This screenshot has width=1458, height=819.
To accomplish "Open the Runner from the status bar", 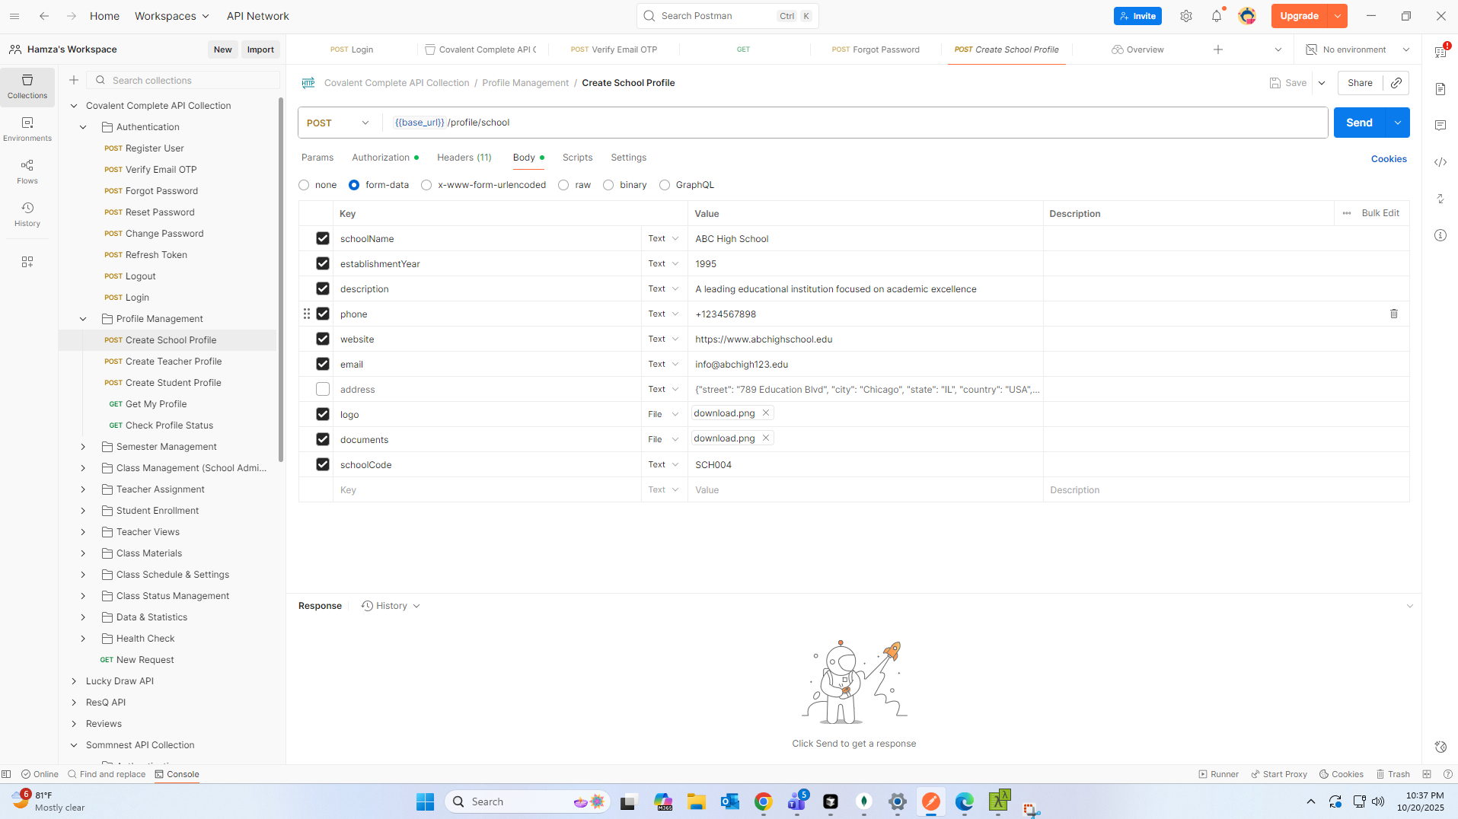I will point(1218,774).
